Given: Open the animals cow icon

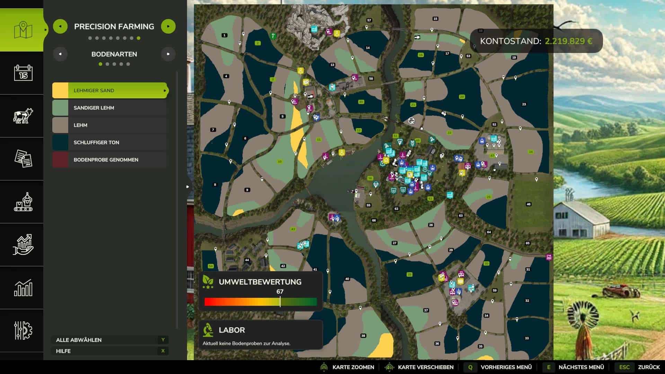Looking at the screenshot, I should pos(23,116).
